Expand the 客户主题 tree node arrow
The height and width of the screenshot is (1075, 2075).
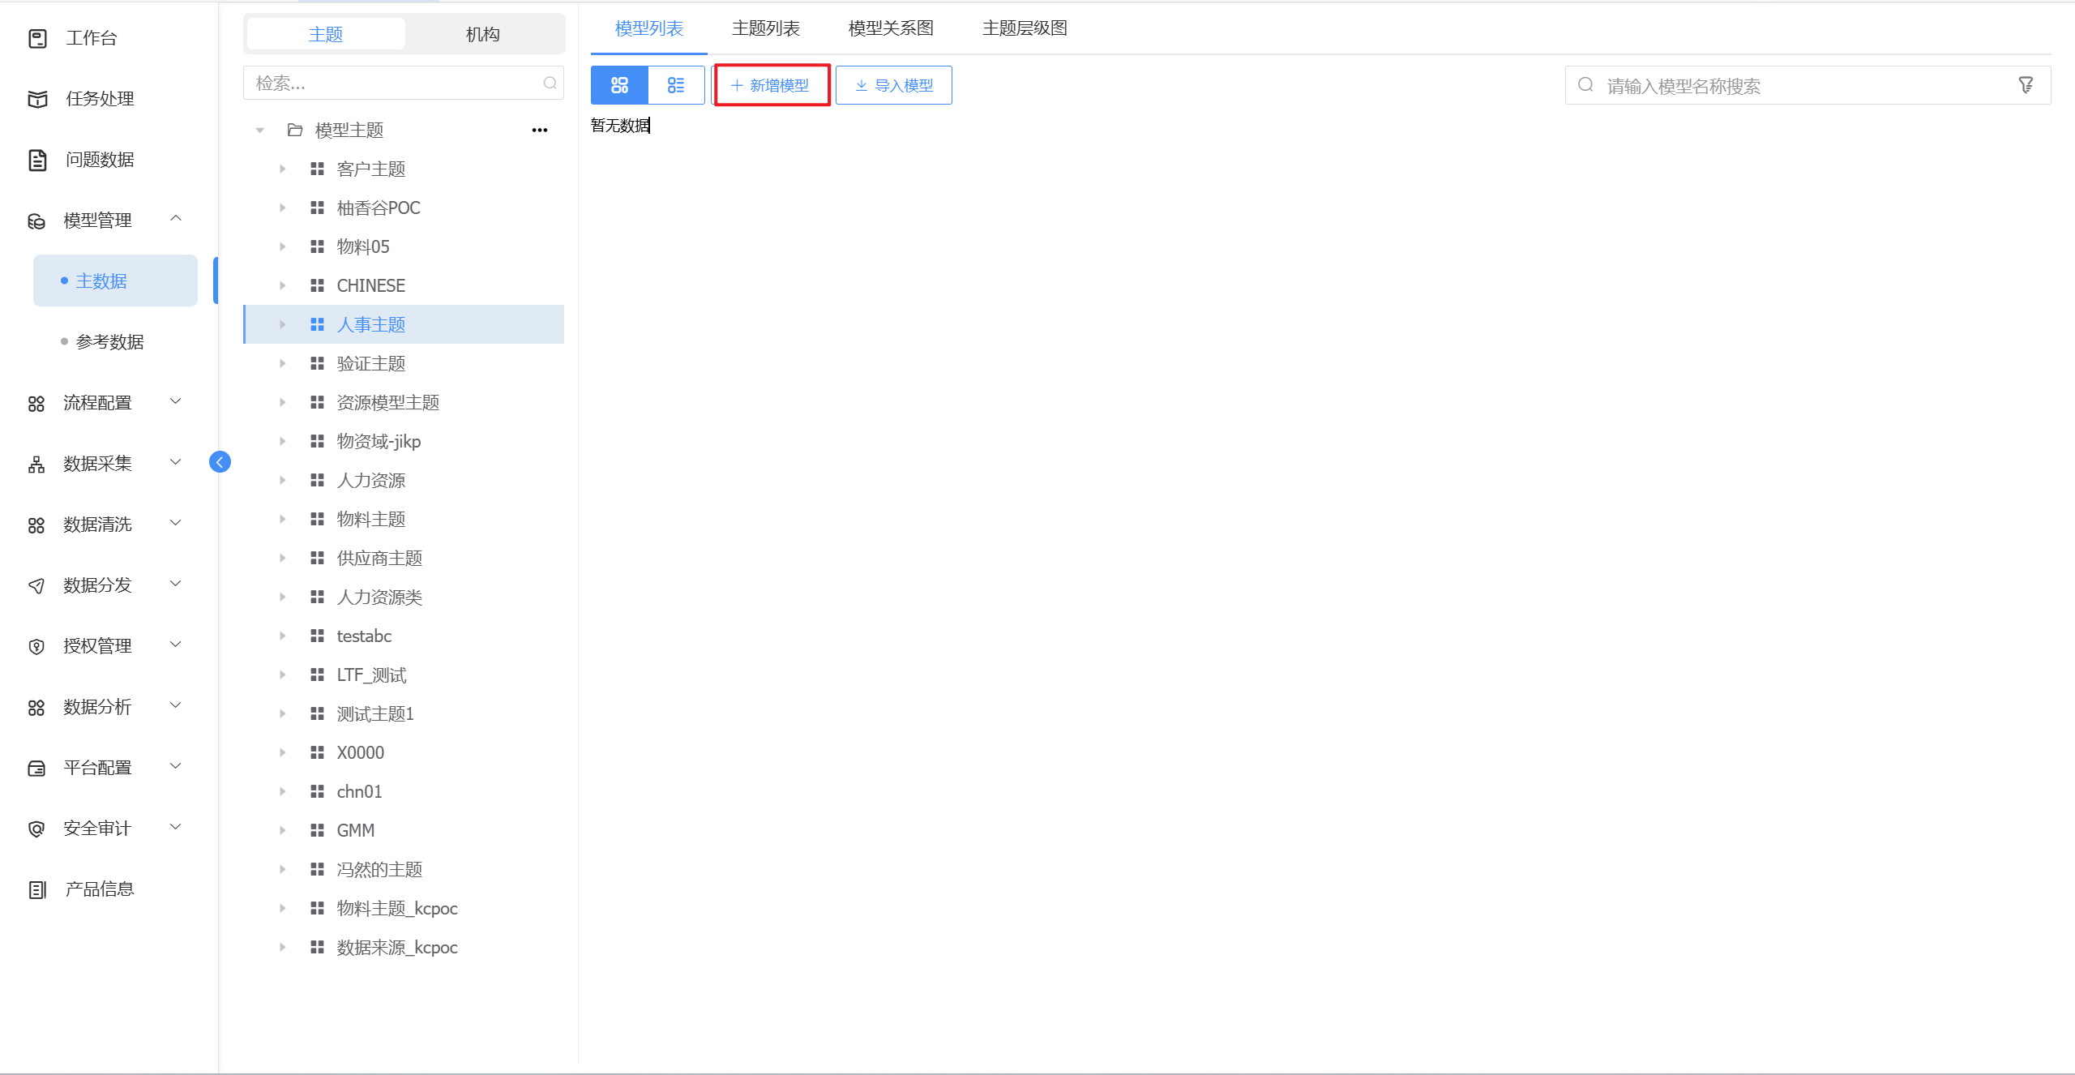click(x=283, y=169)
